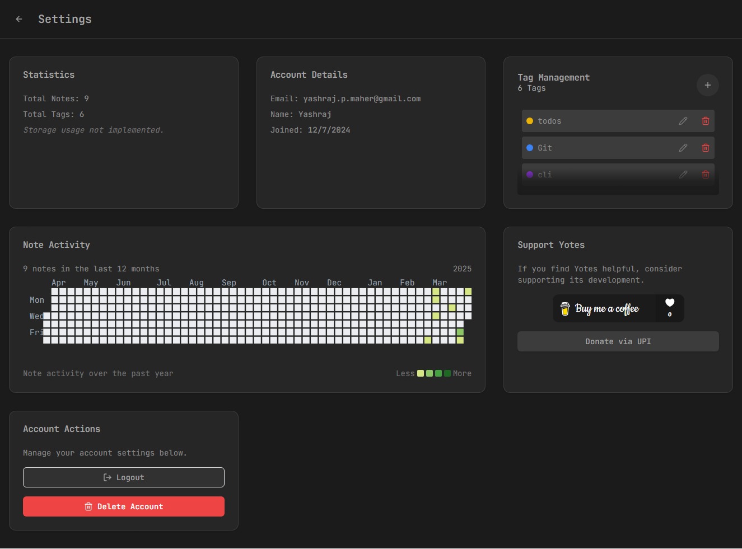Click the Statistics heading
This screenshot has width=742, height=549.
[x=49, y=74]
